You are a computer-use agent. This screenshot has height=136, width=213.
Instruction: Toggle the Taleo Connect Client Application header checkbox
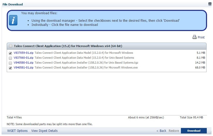tap(11, 46)
